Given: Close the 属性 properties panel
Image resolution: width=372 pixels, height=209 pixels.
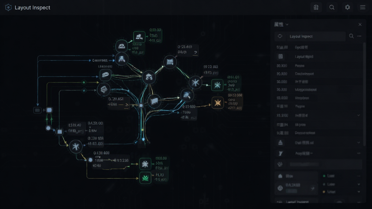Looking at the screenshot, I should pos(360,24).
